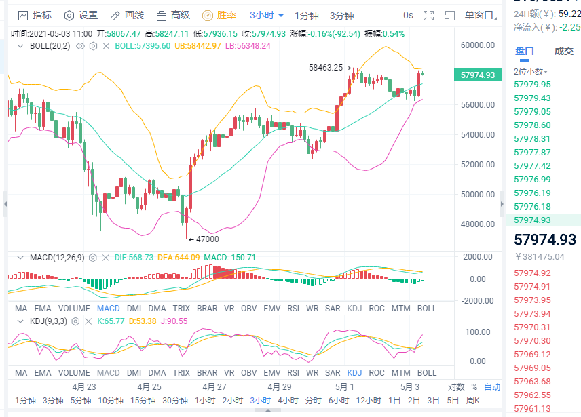Viewport: 581px width, 417px height.
Task: Click the add-window icon near 单窗口
Action: tap(449, 14)
